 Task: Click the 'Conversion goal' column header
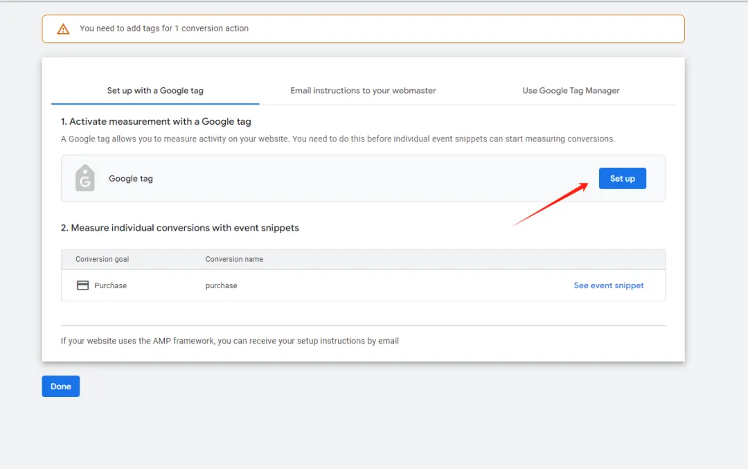point(102,259)
